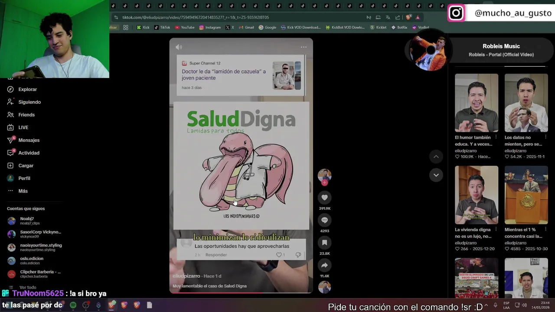Screen dimensions: 555x312
Task: Open the VoxBot bookmark
Action: pos(421,27)
